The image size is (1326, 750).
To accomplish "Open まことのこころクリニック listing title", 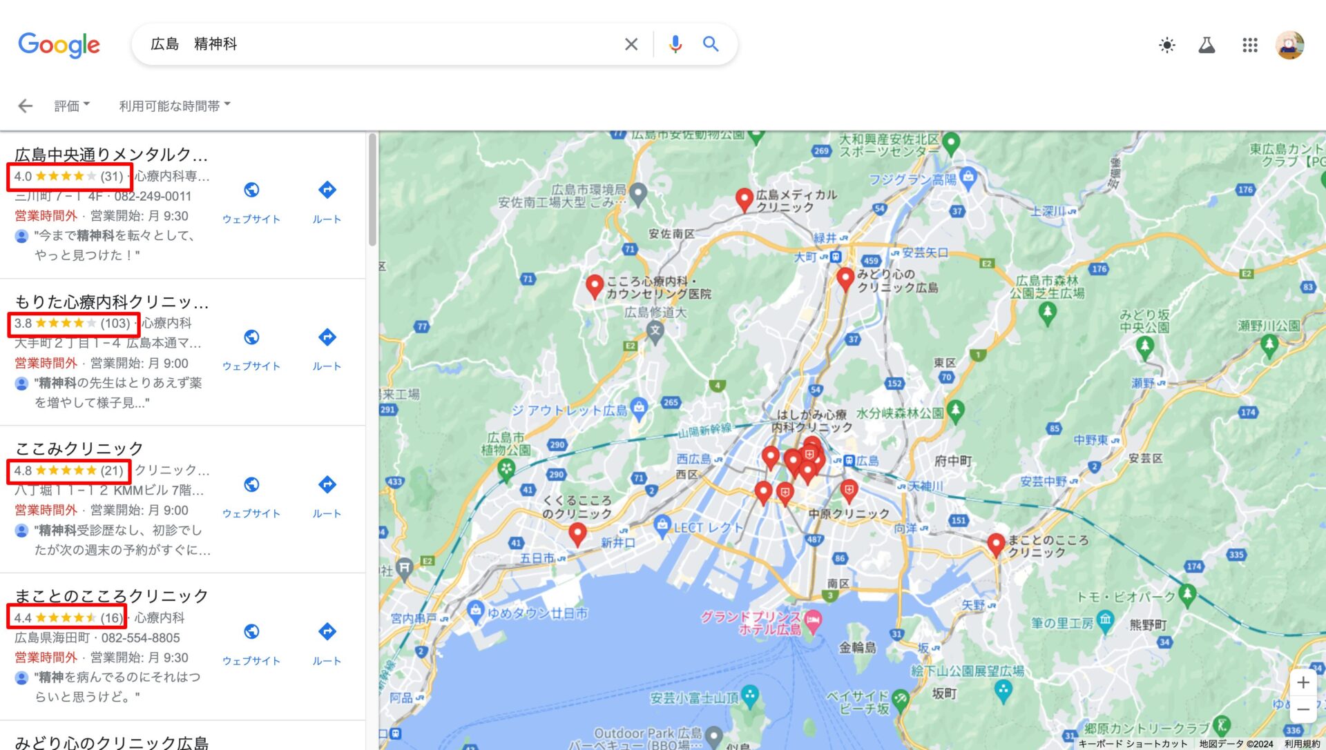I will point(112,595).
